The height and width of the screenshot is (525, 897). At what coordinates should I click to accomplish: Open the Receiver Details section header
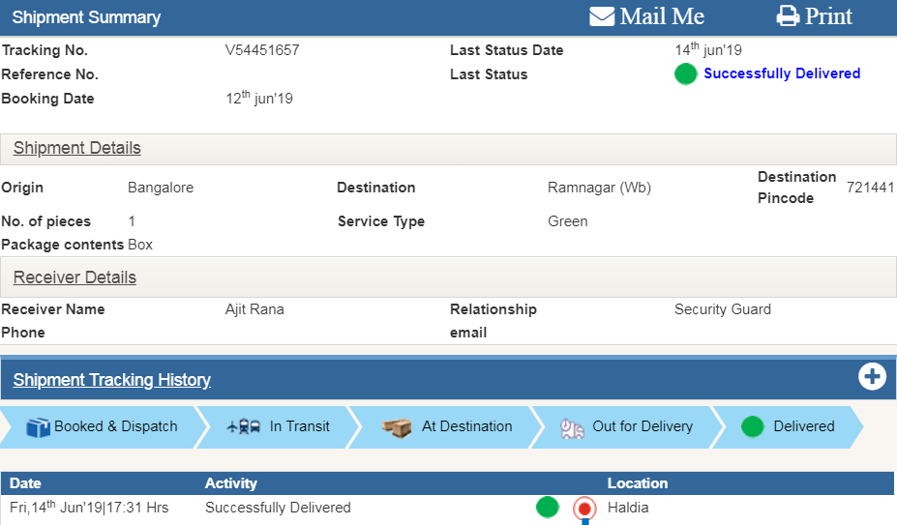tap(75, 277)
